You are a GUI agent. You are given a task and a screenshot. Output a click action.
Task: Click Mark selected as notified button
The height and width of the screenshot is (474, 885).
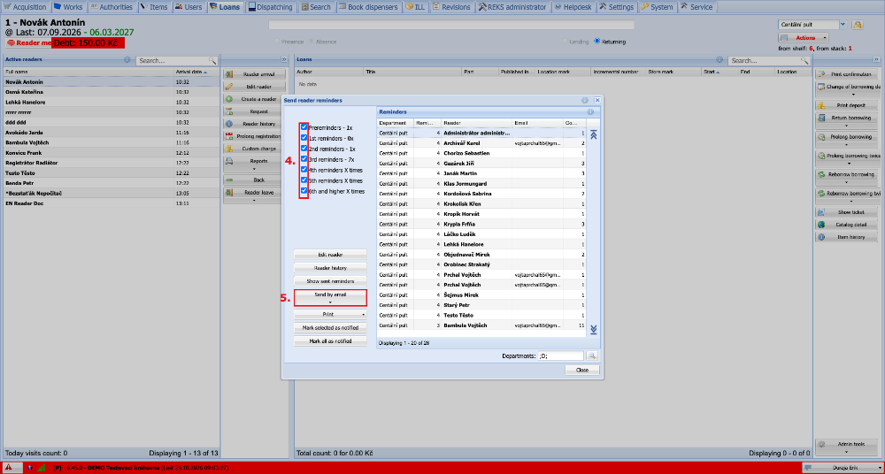pos(330,327)
